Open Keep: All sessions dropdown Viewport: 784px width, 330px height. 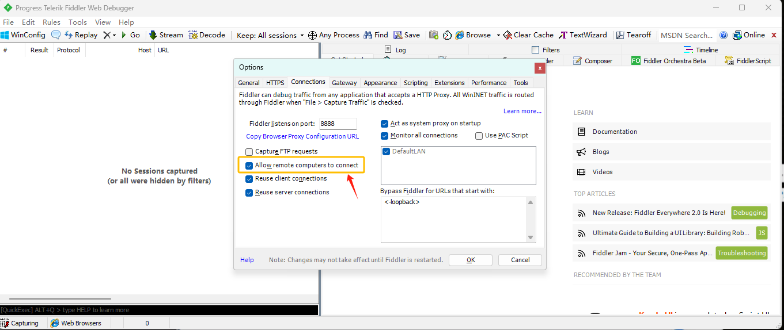coord(270,36)
